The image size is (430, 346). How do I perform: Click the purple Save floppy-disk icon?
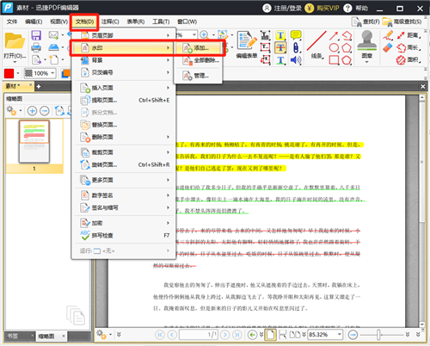(36, 35)
